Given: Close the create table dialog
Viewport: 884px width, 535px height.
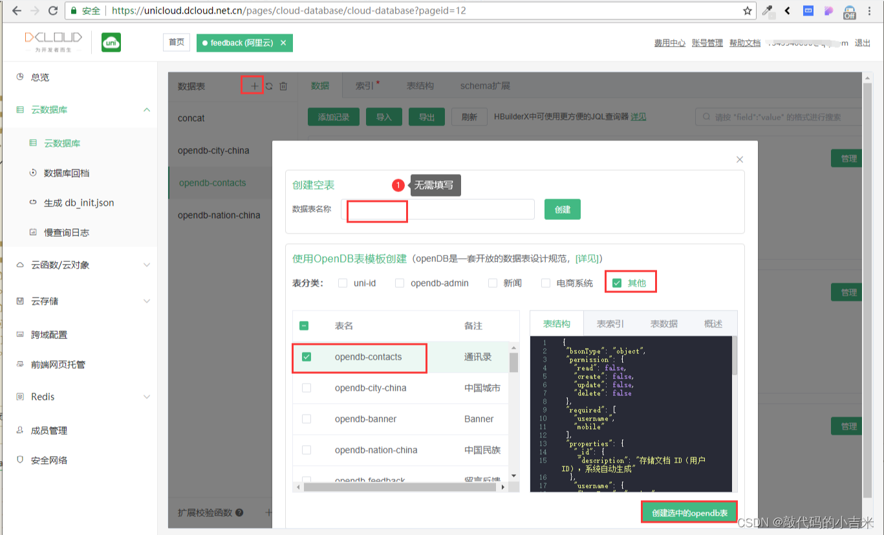Looking at the screenshot, I should 740,159.
